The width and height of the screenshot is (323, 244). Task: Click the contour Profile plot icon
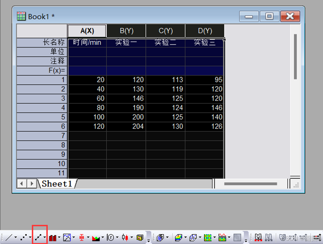pyautogui.click(x=222, y=238)
